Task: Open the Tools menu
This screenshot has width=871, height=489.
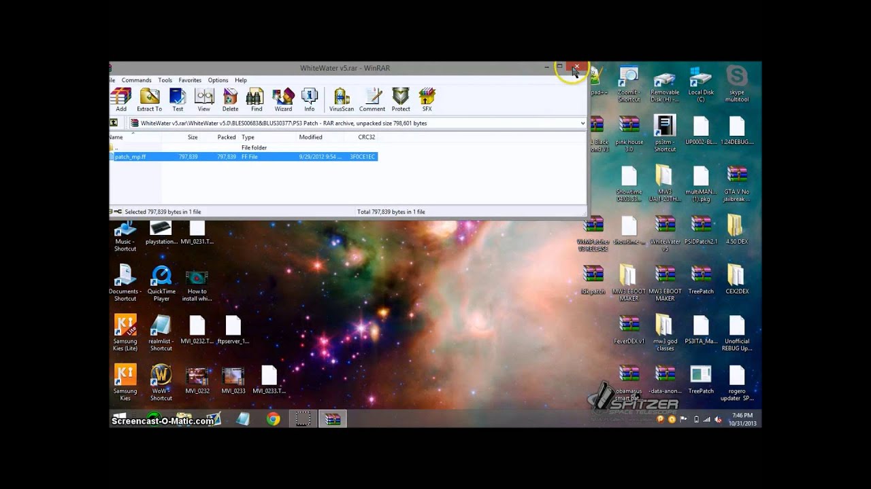Action: click(x=165, y=80)
